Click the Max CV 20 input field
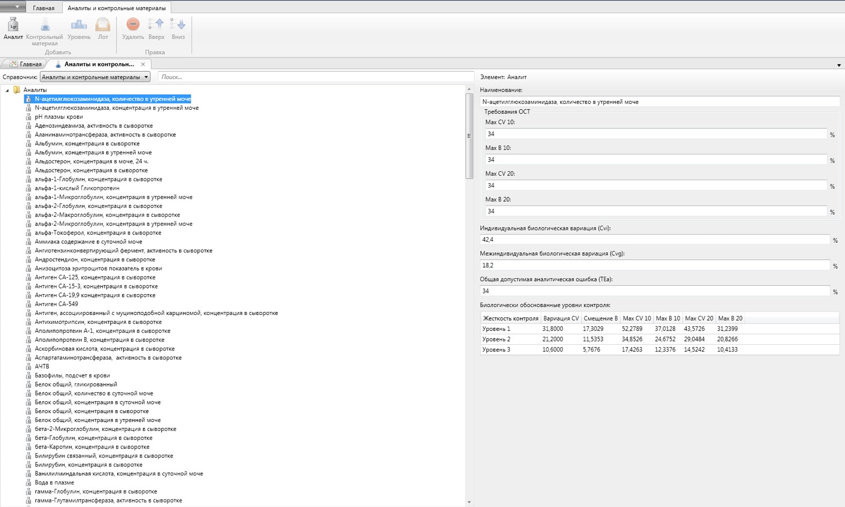The width and height of the screenshot is (845, 507). [x=656, y=185]
